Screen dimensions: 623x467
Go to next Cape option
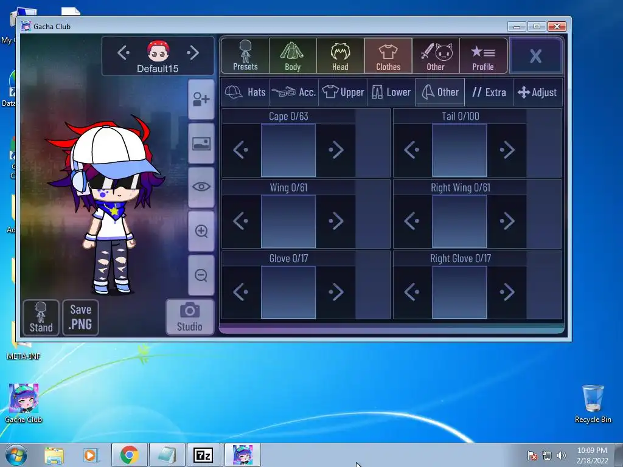336,150
